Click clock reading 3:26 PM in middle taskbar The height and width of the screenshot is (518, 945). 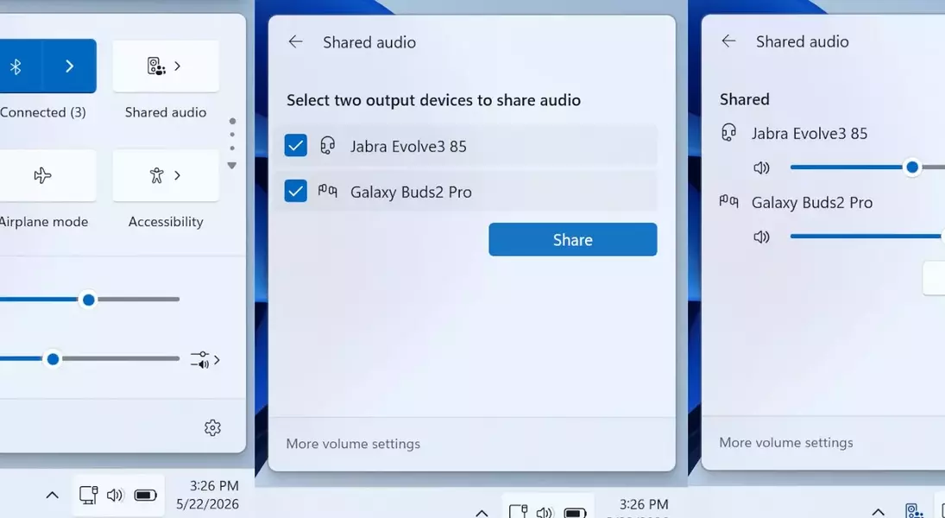pyautogui.click(x=644, y=505)
